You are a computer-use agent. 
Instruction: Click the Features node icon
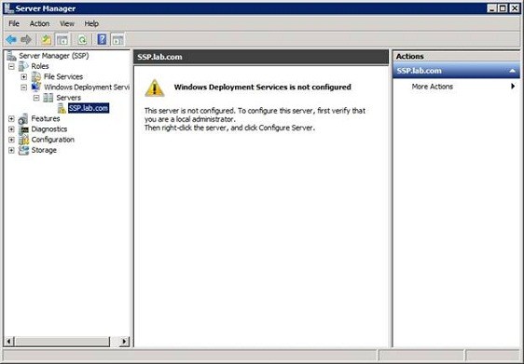[x=23, y=119]
